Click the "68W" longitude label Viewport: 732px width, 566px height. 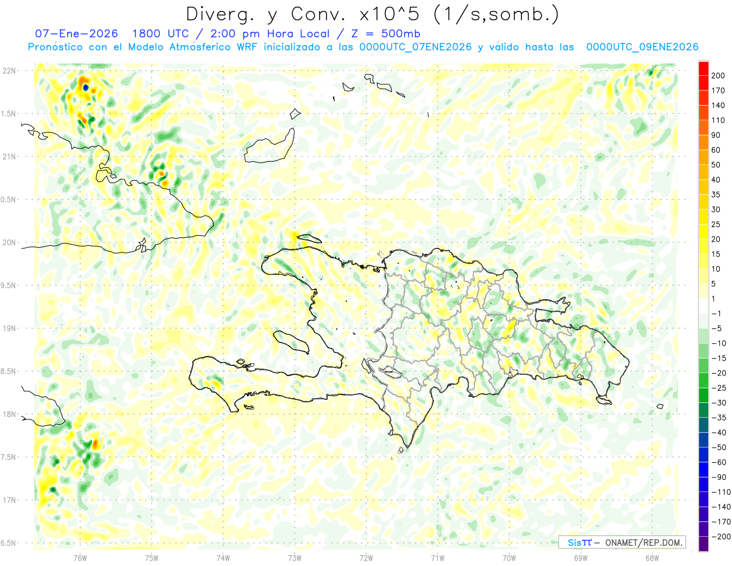tap(652, 557)
